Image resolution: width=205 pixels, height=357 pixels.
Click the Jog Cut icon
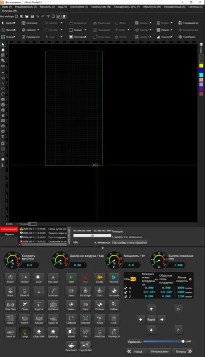pyautogui.click(x=39, y=306)
